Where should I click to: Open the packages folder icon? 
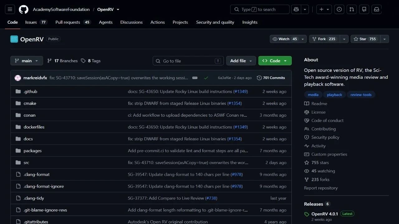tap(18, 151)
